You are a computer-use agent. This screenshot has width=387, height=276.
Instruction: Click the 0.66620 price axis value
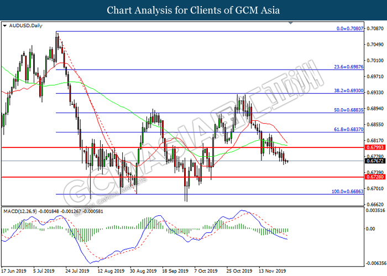(375, 205)
